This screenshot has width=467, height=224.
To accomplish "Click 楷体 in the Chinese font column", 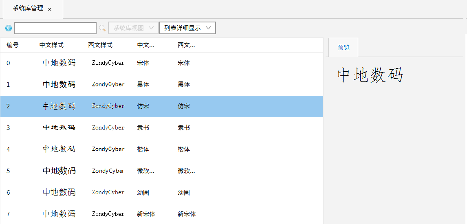I will click(x=143, y=149).
